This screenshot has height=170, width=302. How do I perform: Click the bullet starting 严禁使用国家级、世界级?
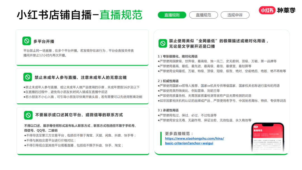pos(217,61)
